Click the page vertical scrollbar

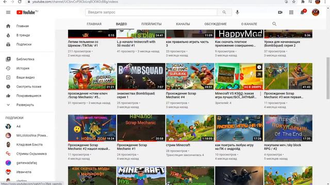(x=328, y=78)
